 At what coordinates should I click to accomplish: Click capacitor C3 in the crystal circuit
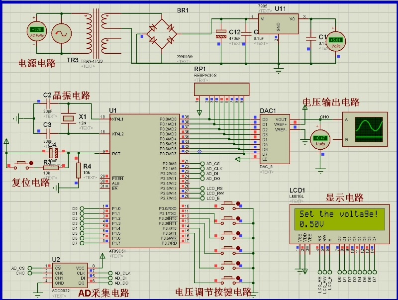(48, 133)
